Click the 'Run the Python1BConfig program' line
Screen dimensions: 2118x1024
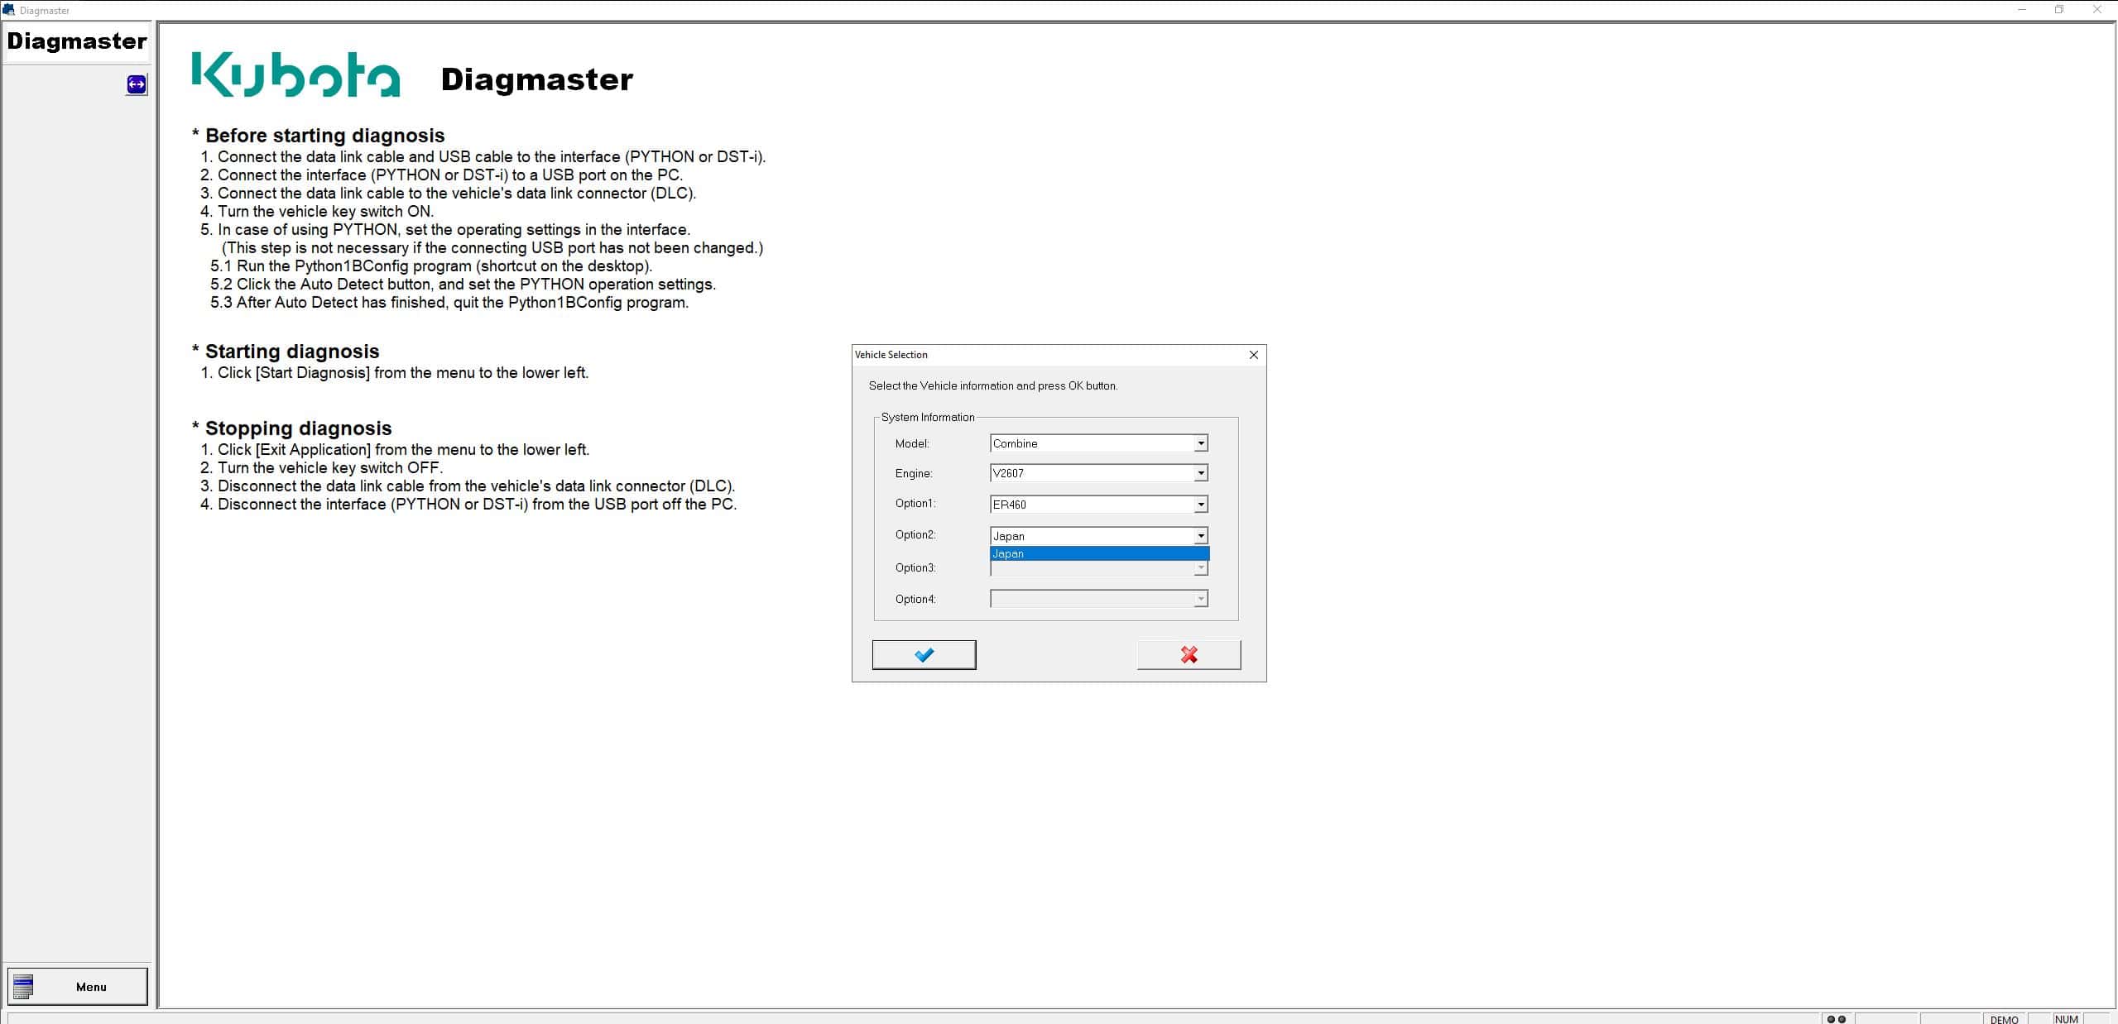tap(431, 266)
